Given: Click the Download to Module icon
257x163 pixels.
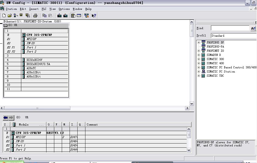Looking at the screenshot, I should (x=59, y=16).
